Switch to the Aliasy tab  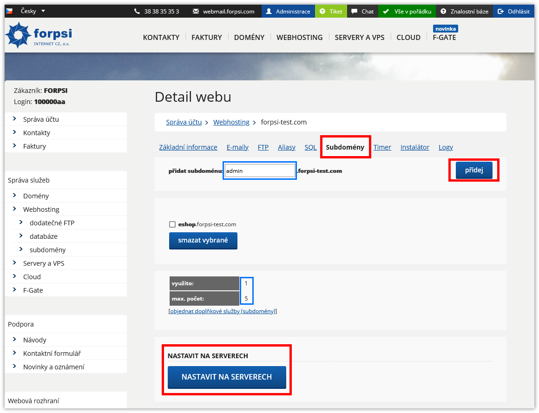click(x=287, y=147)
